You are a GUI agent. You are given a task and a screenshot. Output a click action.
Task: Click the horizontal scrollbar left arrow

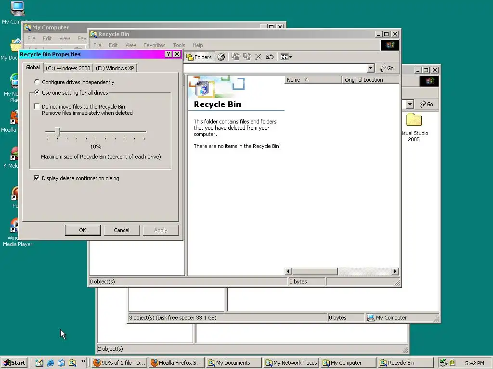[x=288, y=271]
